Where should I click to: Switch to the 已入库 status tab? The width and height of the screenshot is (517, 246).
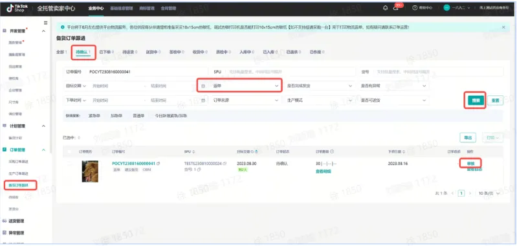tap(270, 52)
